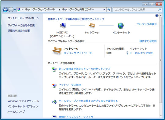Click the new connection setup icon
The image size is (165, 120).
click(x=54, y=69)
